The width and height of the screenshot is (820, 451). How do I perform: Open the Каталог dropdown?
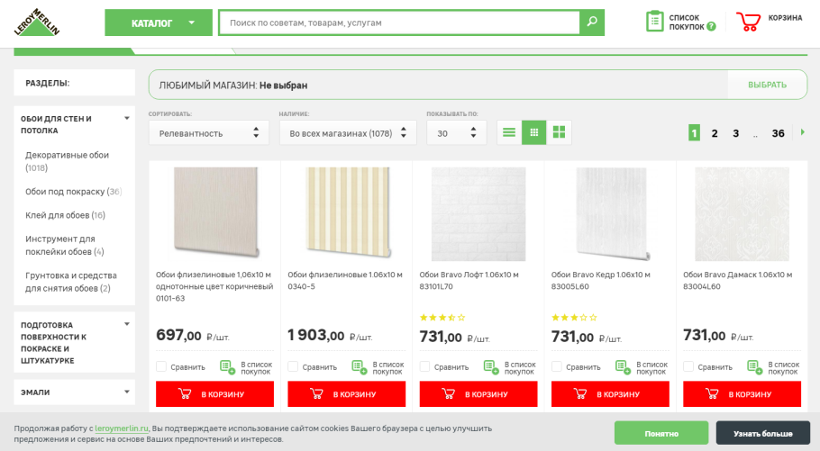tap(159, 23)
